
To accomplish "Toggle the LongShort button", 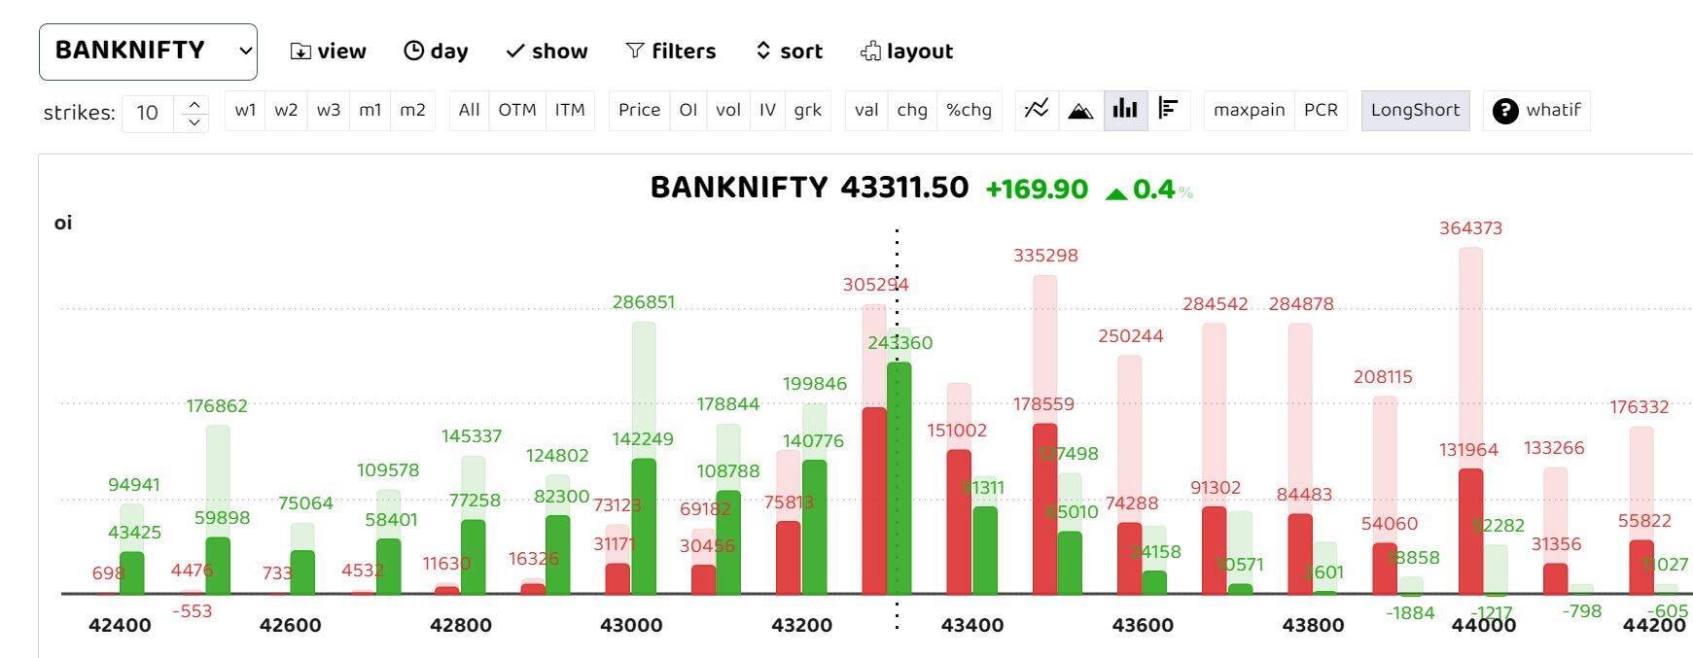I will click(1416, 110).
